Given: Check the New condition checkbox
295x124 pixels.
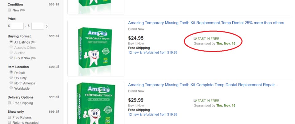Looking at the screenshot, I should (x=10, y=10).
